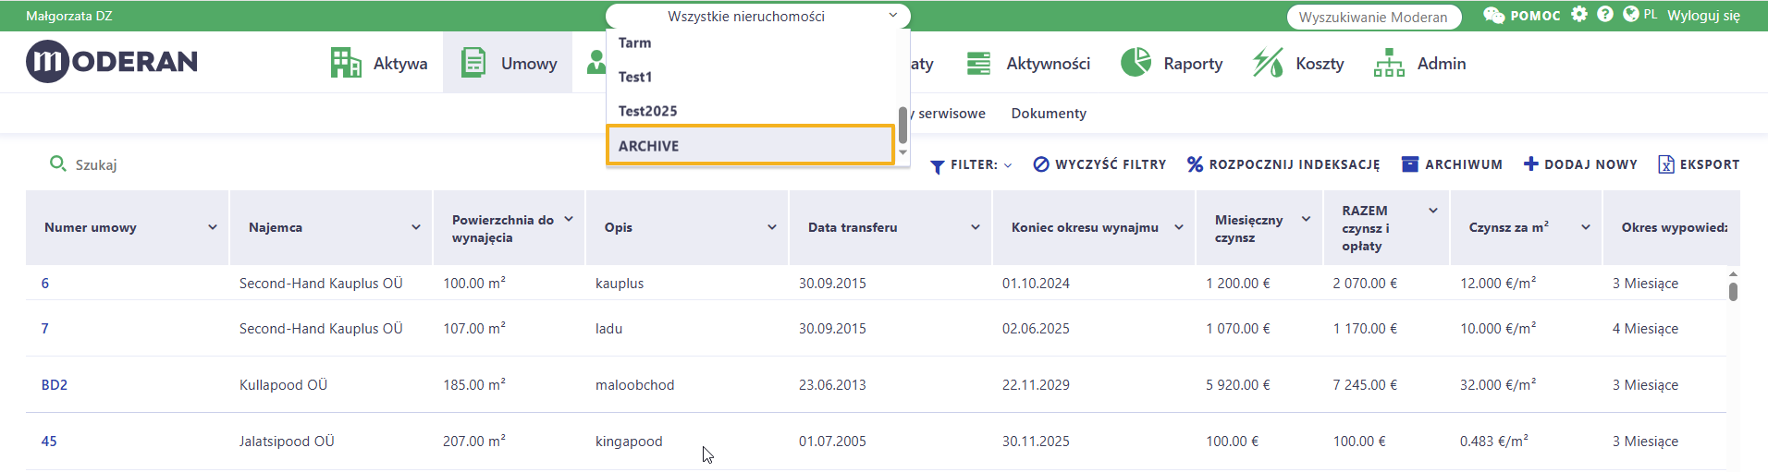
Task: Open POMOC help link
Action: point(1535,16)
